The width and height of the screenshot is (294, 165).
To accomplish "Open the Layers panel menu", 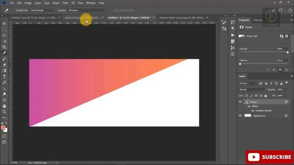I will pos(292,77).
